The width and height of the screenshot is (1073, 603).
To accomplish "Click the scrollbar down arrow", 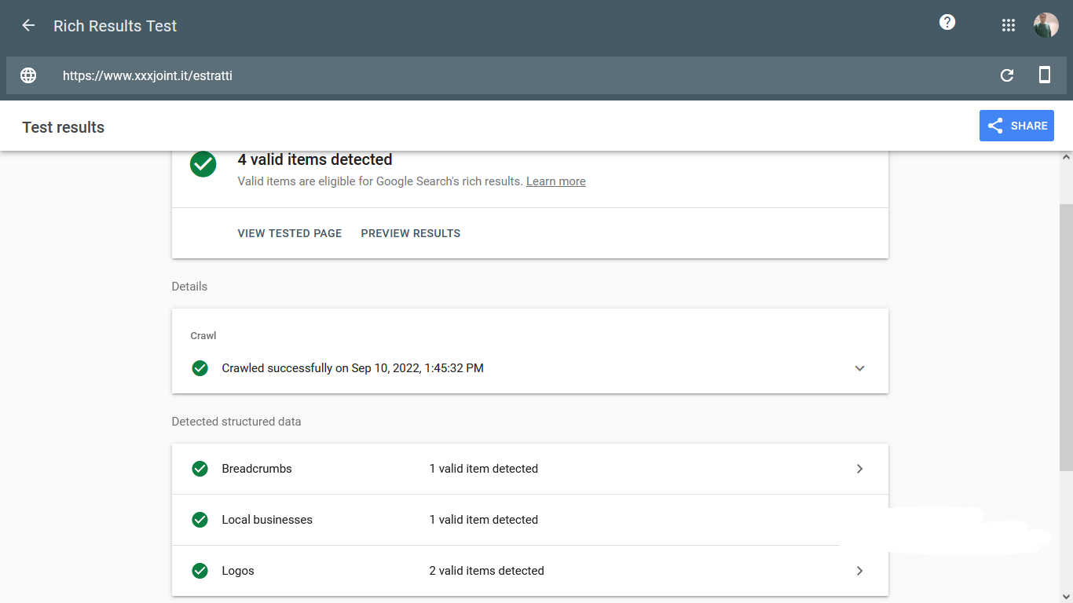I will 1066,596.
